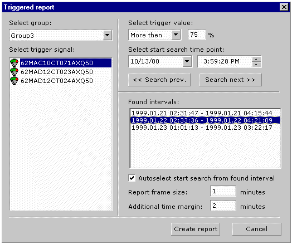Screen dimensions: 292x244
Task: Cancel the Triggered report dialog
Action: 257,229
